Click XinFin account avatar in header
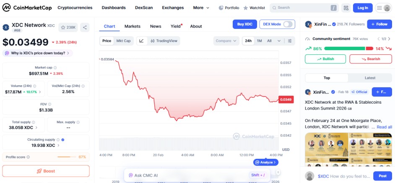 309,24
